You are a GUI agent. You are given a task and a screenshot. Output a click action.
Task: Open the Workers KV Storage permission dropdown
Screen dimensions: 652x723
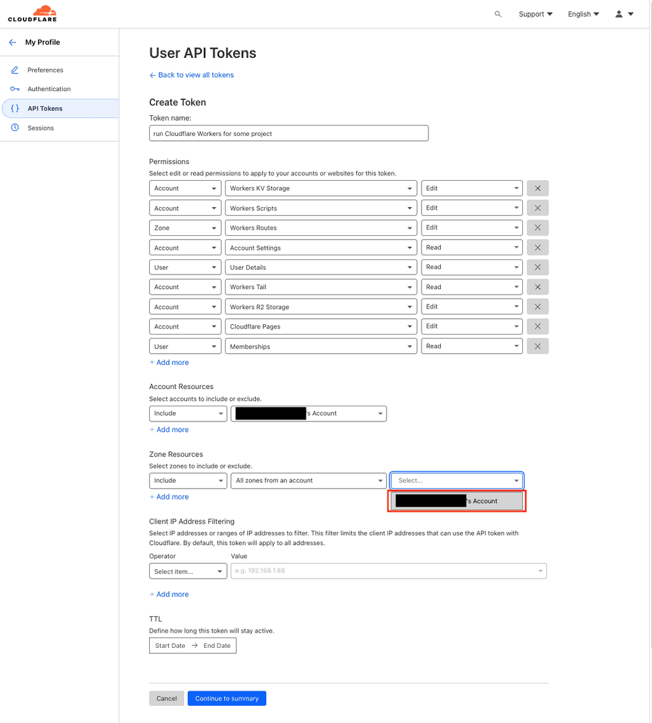[321, 188]
